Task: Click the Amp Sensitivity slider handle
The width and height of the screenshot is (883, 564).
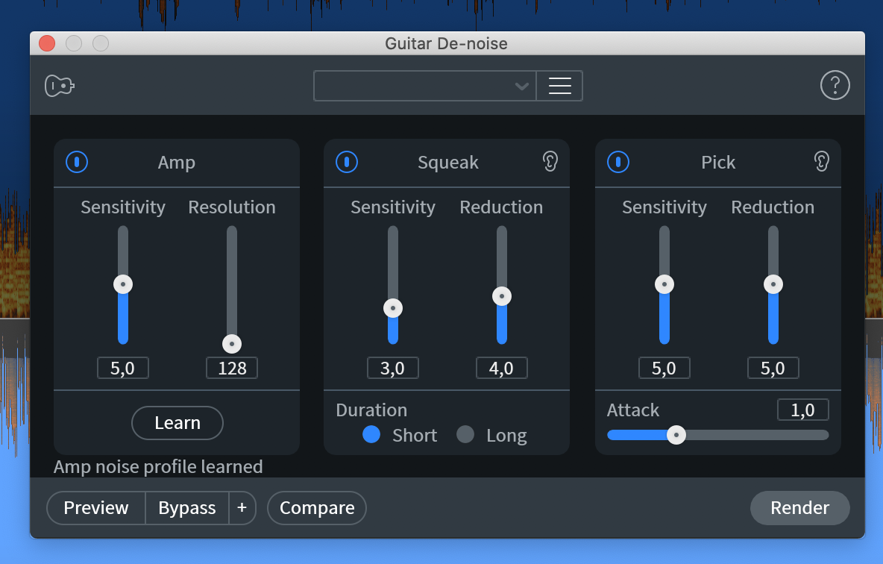Action: coord(123,284)
